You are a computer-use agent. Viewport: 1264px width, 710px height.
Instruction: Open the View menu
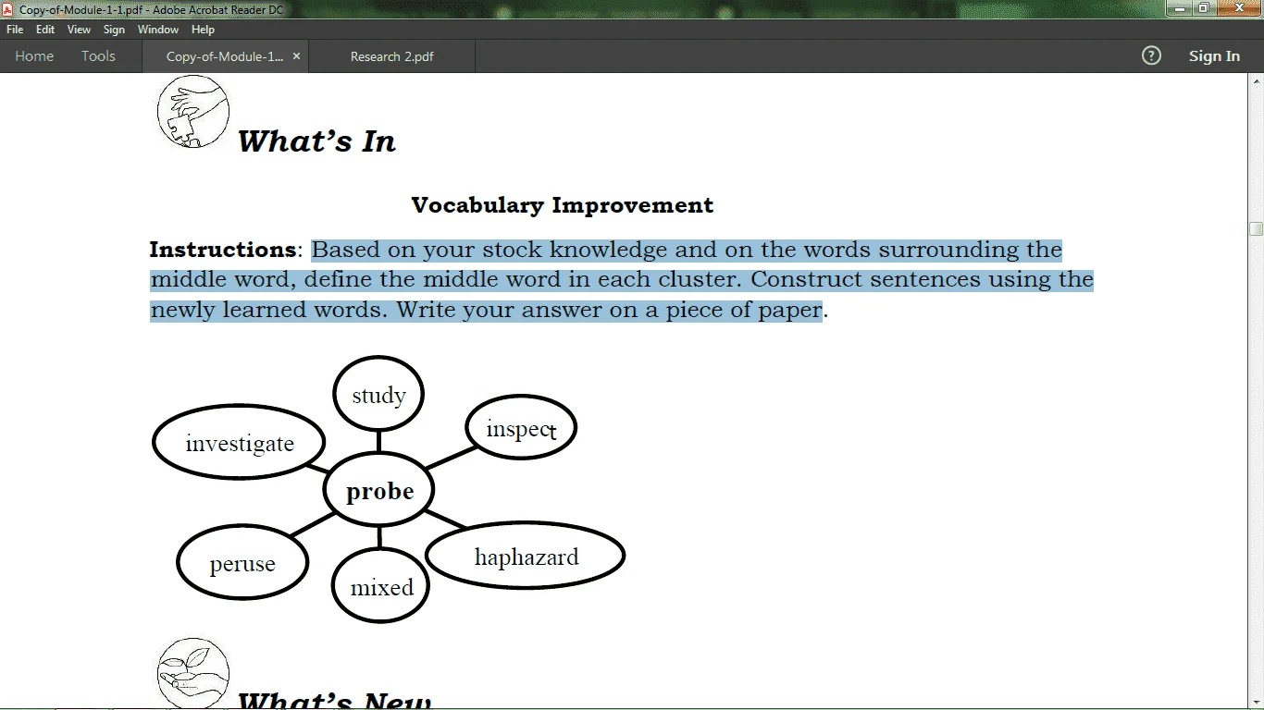point(79,30)
